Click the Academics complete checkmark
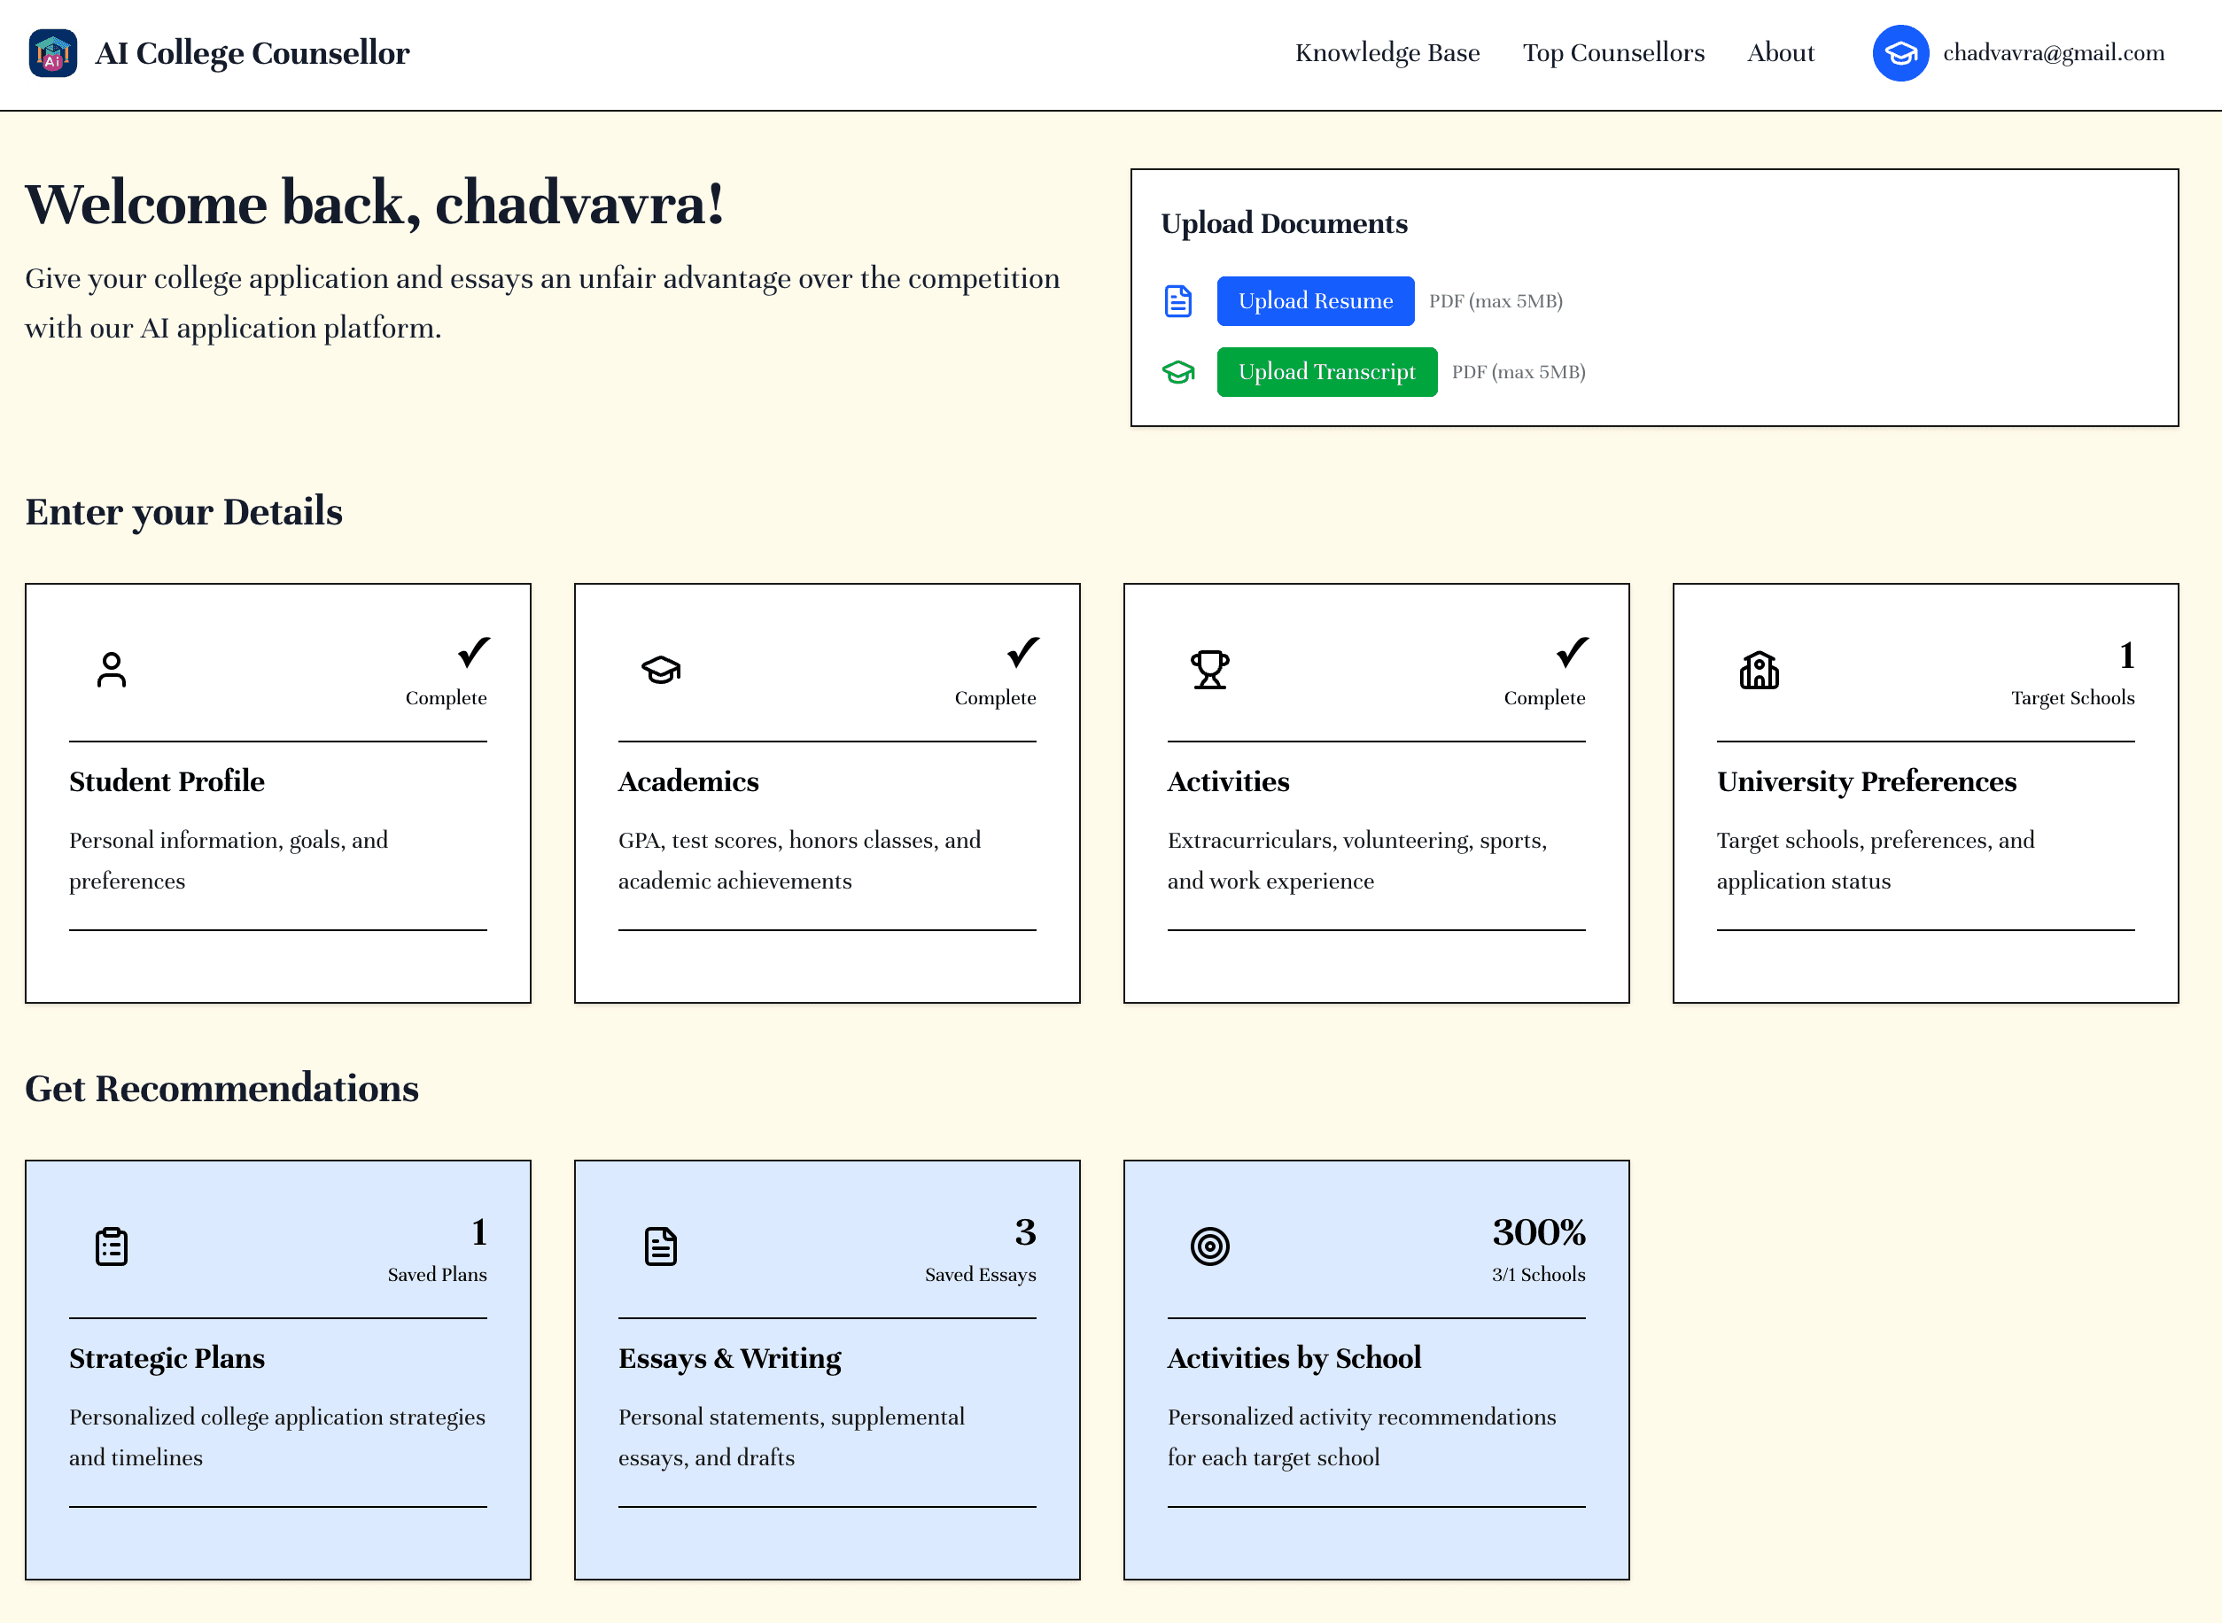2222x1623 pixels. coord(1022,652)
